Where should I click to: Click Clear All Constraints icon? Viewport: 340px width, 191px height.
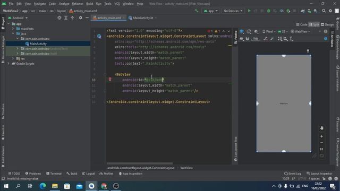point(266,39)
